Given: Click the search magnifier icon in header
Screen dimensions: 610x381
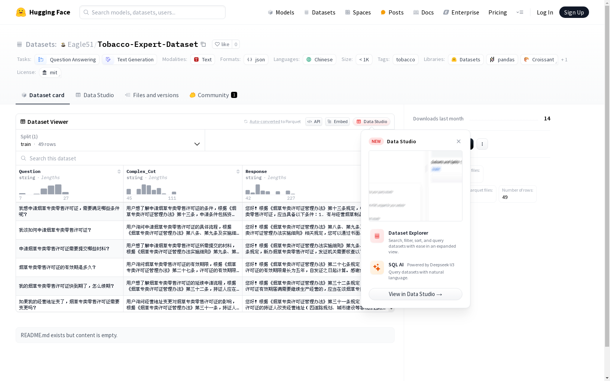Looking at the screenshot, I should (87, 12).
